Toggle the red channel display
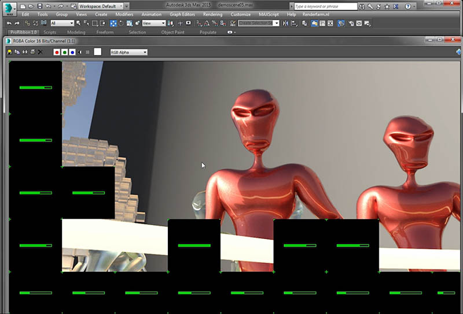 pyautogui.click(x=57, y=52)
